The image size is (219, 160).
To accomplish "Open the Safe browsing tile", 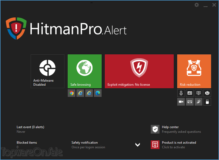I will click(85, 71).
